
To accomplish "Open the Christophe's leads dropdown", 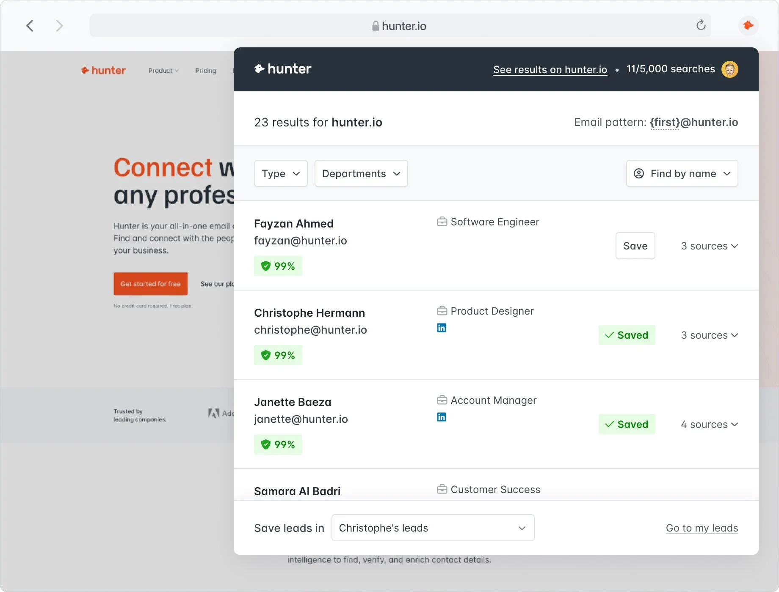I will [x=432, y=528].
